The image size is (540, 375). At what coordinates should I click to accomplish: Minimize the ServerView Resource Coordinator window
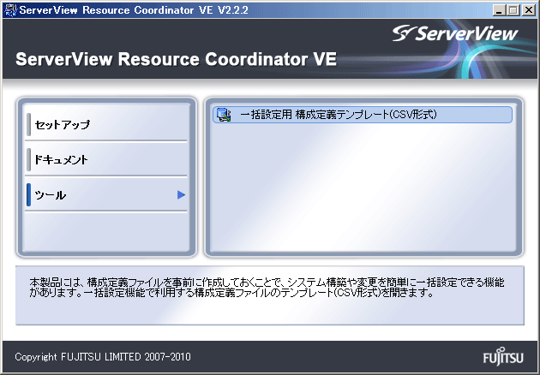(x=499, y=10)
